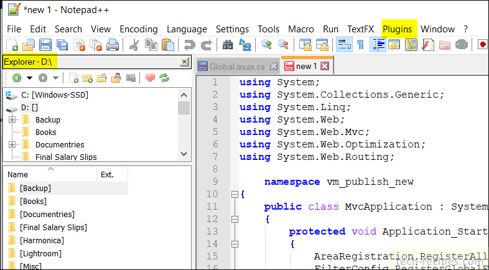Select [Harmonica] in the file list

click(x=42, y=241)
